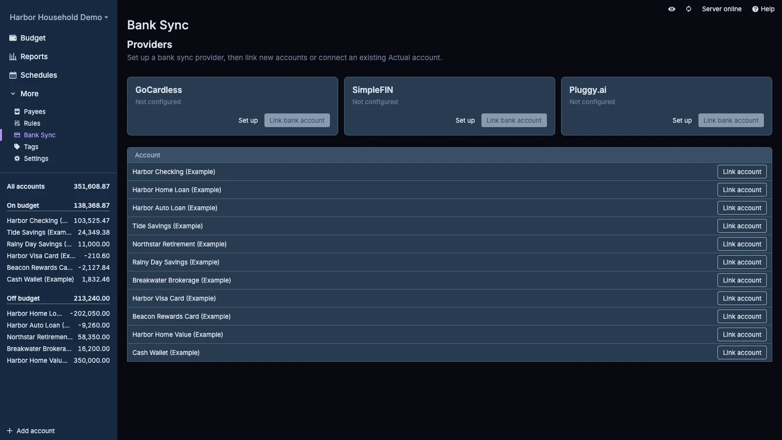Click the Reports chart icon
Image resolution: width=782 pixels, height=440 pixels.
[13, 57]
